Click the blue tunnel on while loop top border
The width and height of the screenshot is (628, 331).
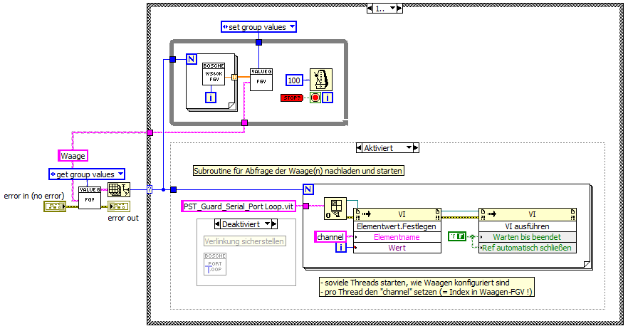click(x=258, y=42)
